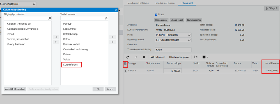Move selected column down
The image size is (280, 104).
click(112, 42)
